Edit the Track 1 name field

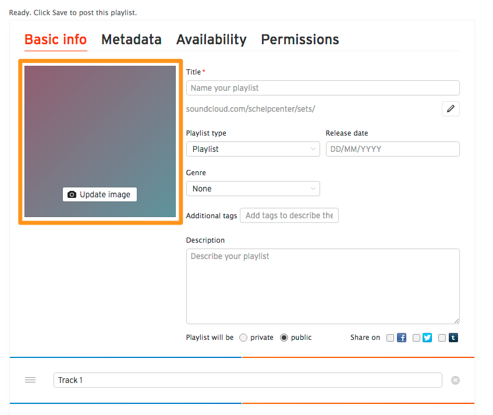248,381
